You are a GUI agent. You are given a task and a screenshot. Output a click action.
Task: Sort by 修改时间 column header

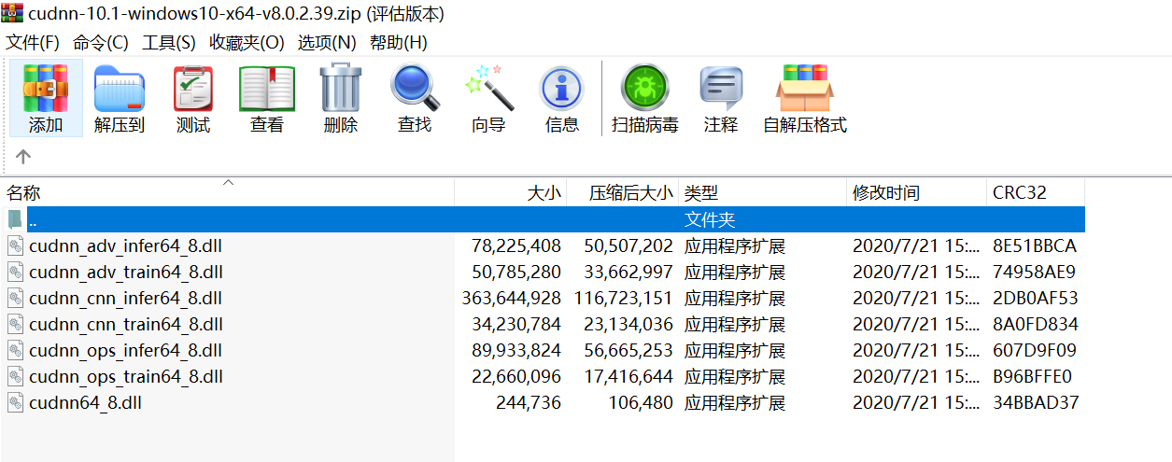(x=916, y=193)
